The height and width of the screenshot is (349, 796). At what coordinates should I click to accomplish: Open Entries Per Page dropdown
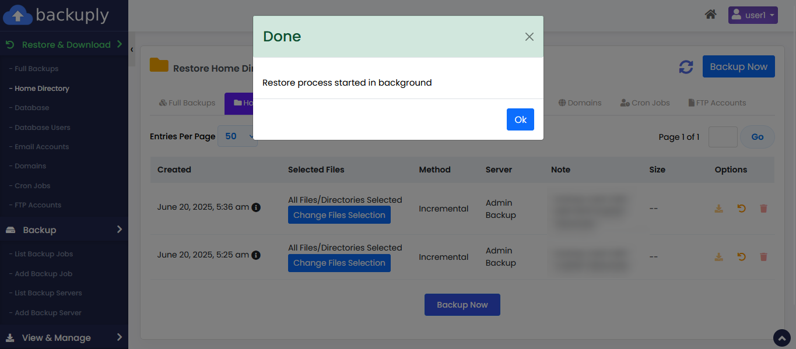pyautogui.click(x=237, y=136)
